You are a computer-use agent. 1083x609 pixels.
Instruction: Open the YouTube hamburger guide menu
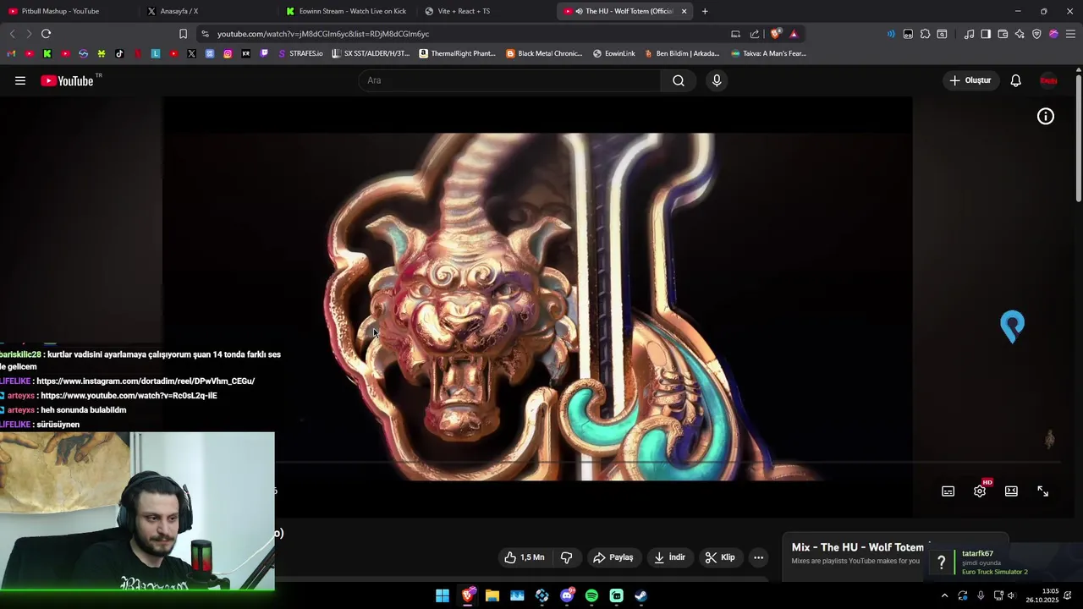point(20,80)
